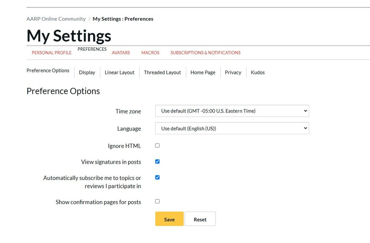Click the yellow Save button
Screen dimensions: 370x243
click(169, 219)
